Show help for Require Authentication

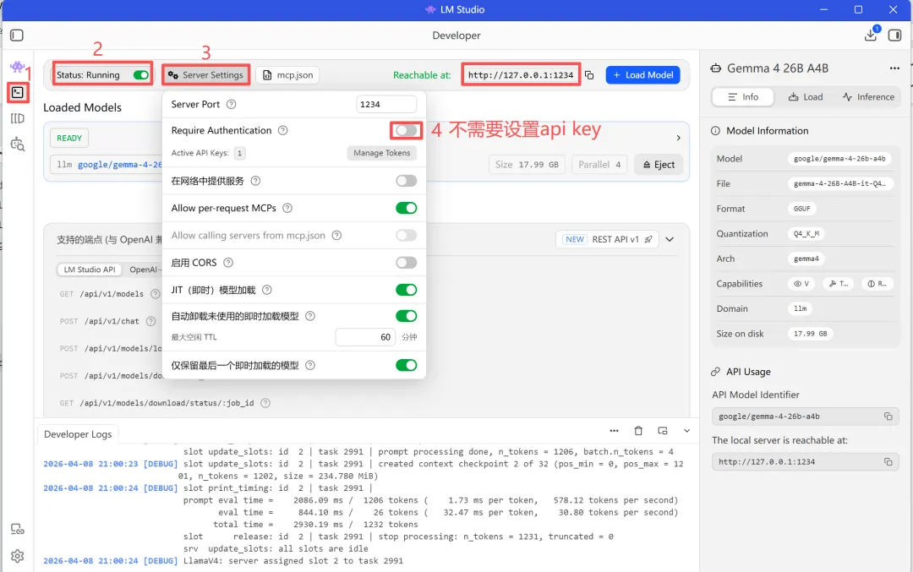coord(282,130)
